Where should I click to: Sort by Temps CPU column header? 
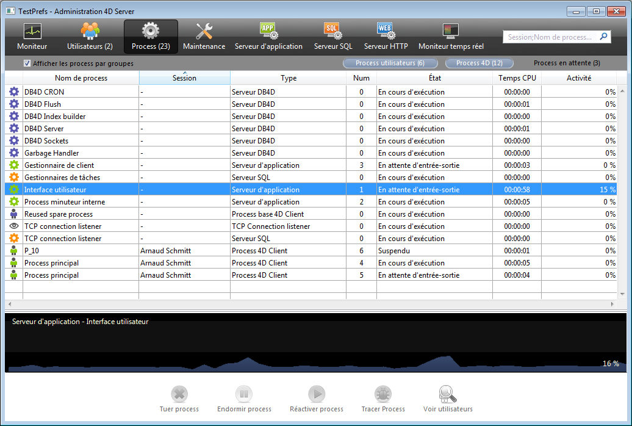(x=517, y=78)
